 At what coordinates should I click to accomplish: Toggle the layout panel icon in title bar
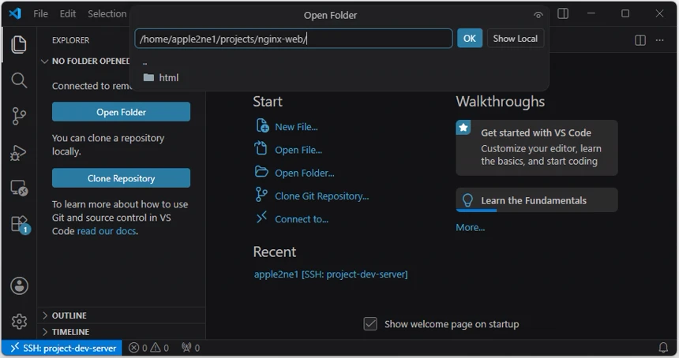click(563, 13)
